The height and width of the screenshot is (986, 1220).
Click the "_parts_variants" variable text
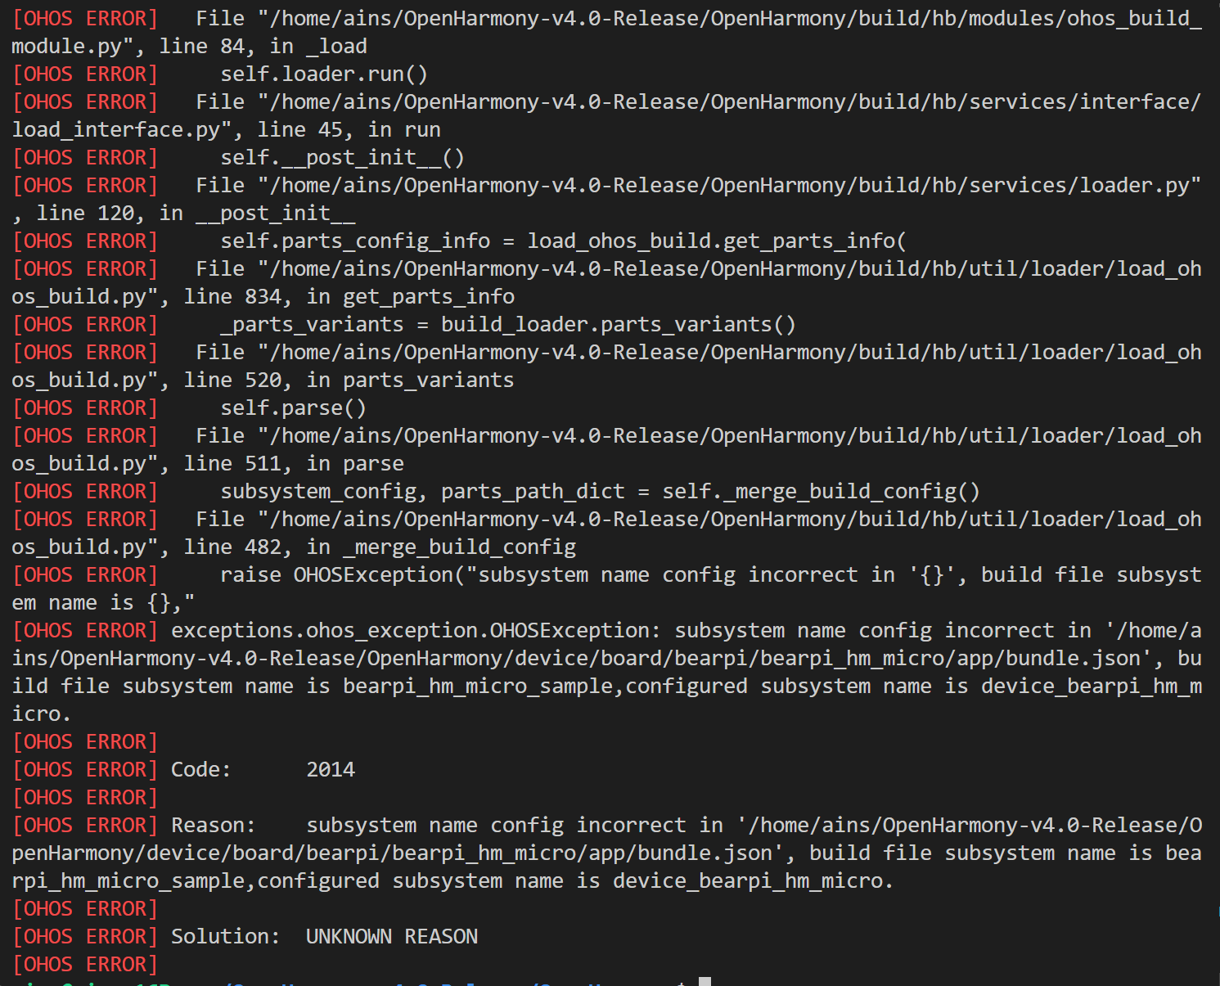coord(312,325)
